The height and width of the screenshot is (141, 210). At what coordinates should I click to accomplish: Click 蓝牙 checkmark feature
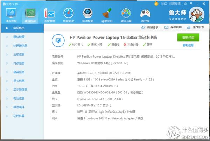(x=147, y=45)
